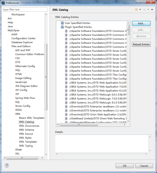157x173 pixels.
Task: Select the Evermind Orion Web Application entry icon
Action: tap(66, 115)
